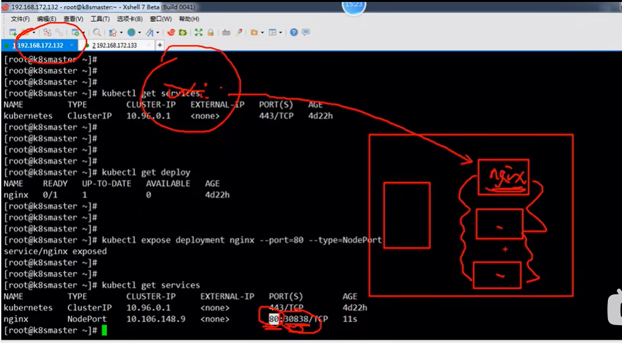Screen dimensions: 622x343
Task: Click the '0/1' ready value
Action: [x=50, y=195]
